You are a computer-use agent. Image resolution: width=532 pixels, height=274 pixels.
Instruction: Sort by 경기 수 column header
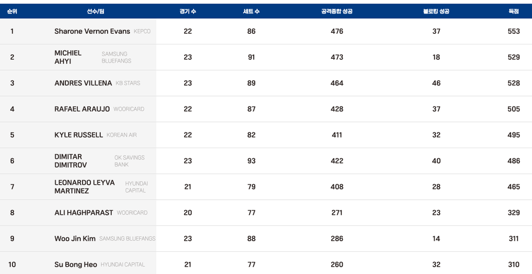188,11
